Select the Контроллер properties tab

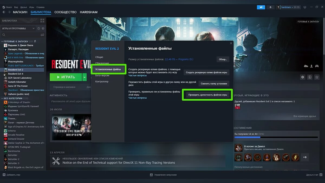(102, 82)
